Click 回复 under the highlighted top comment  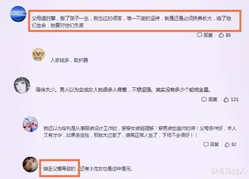click(x=208, y=35)
